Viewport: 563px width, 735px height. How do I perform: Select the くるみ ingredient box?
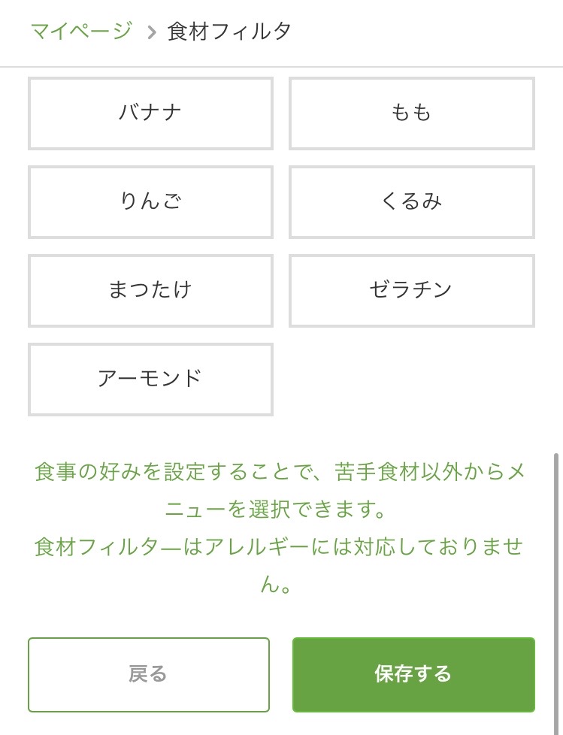[412, 202]
